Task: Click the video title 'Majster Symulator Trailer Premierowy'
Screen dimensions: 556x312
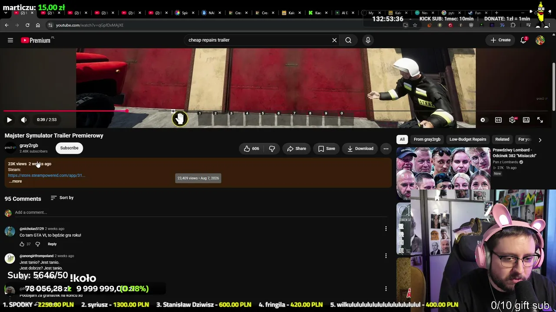Action: click(x=54, y=136)
